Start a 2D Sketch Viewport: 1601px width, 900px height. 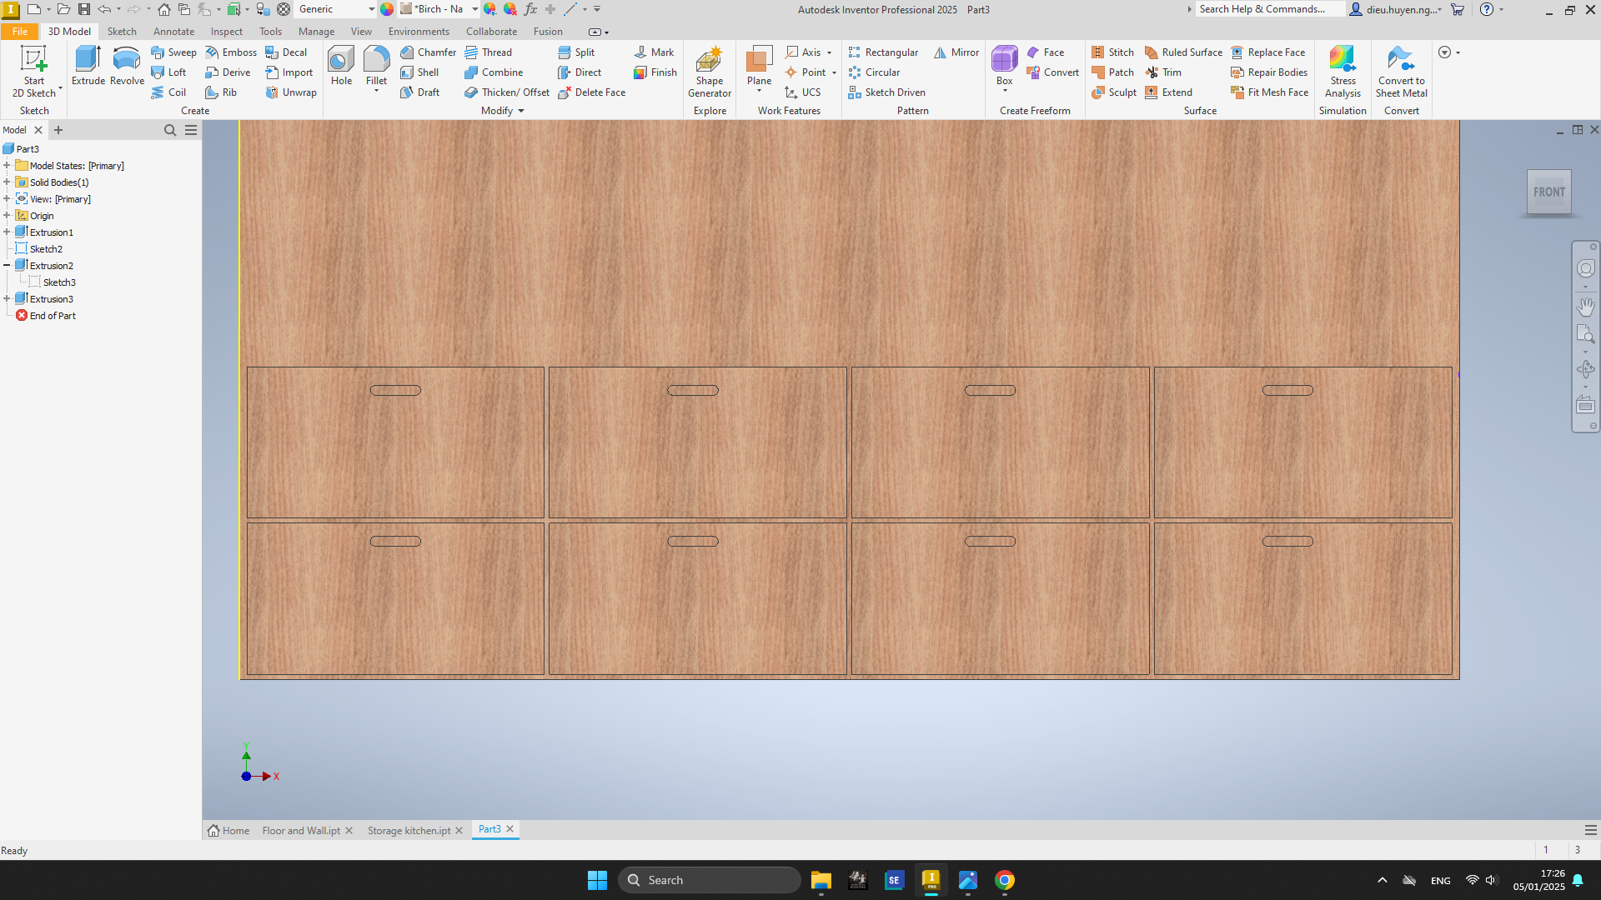pyautogui.click(x=34, y=72)
